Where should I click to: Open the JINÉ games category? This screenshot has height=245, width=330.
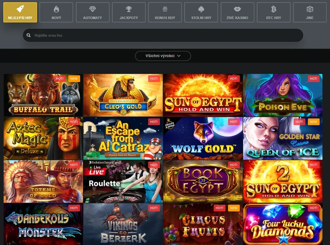pyautogui.click(x=309, y=12)
